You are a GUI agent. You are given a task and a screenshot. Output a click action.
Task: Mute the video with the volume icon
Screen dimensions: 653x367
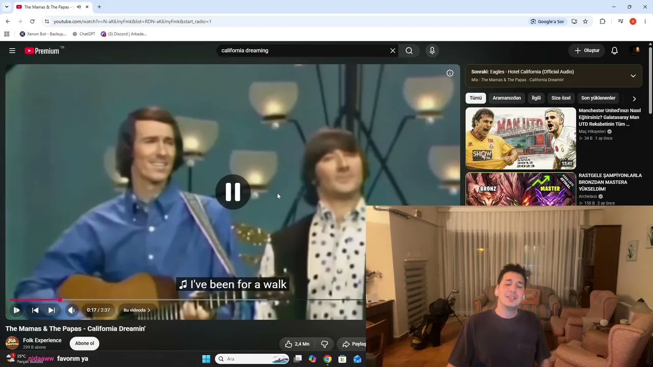click(x=71, y=310)
